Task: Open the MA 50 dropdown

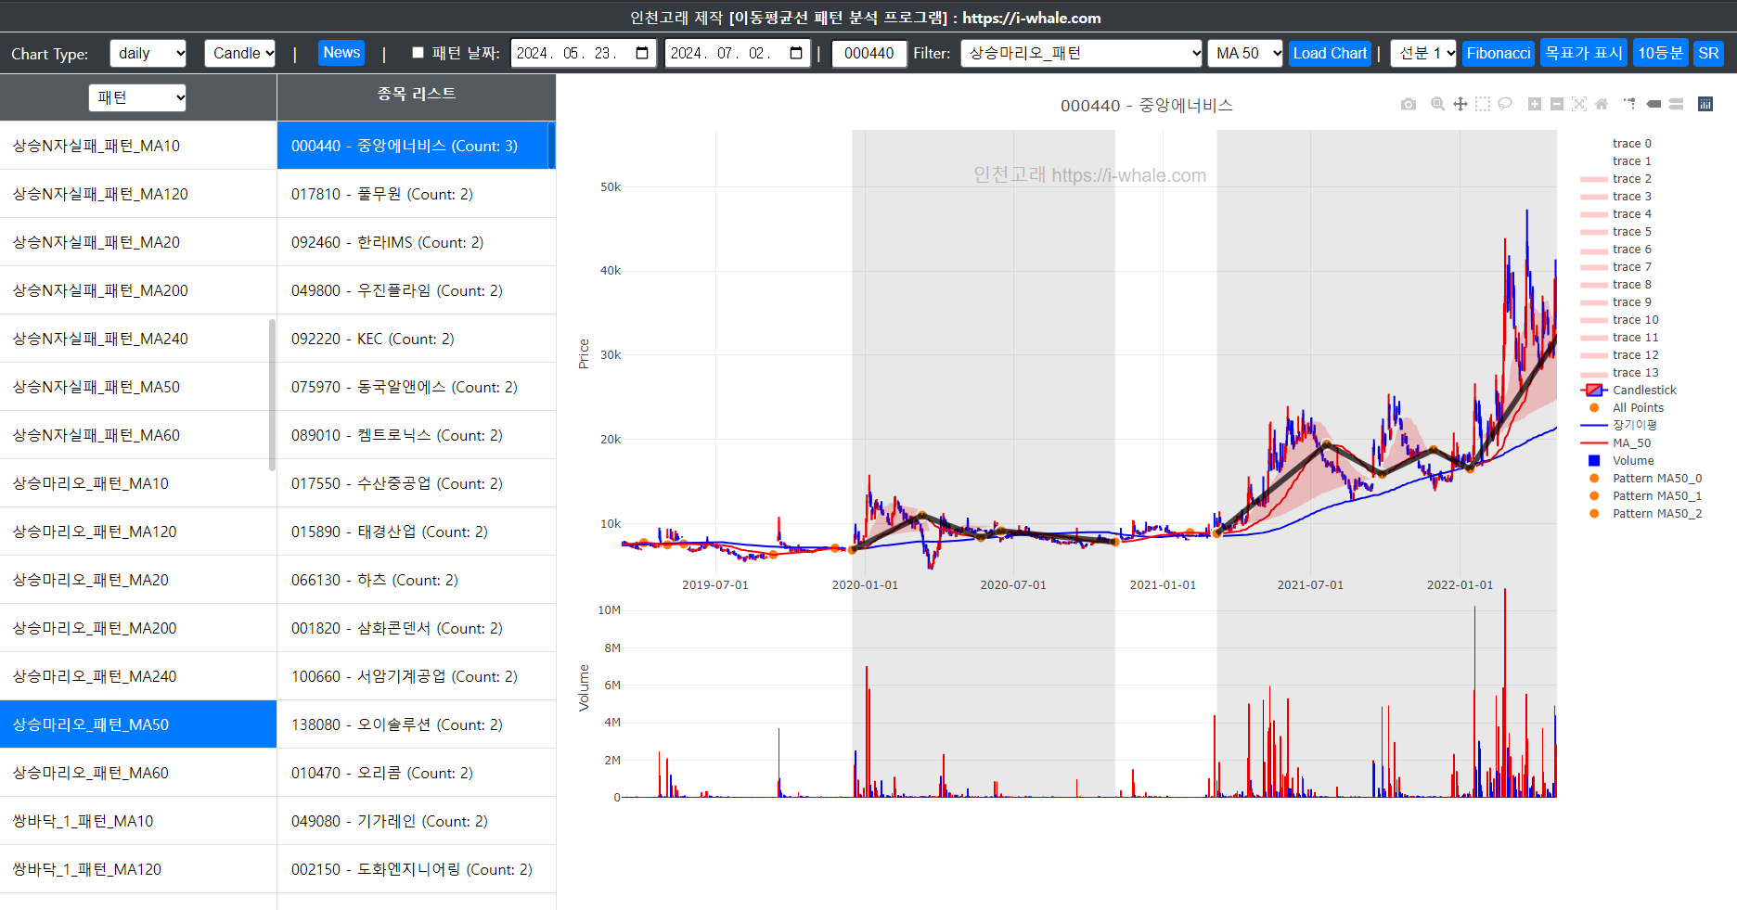Action: (x=1245, y=53)
